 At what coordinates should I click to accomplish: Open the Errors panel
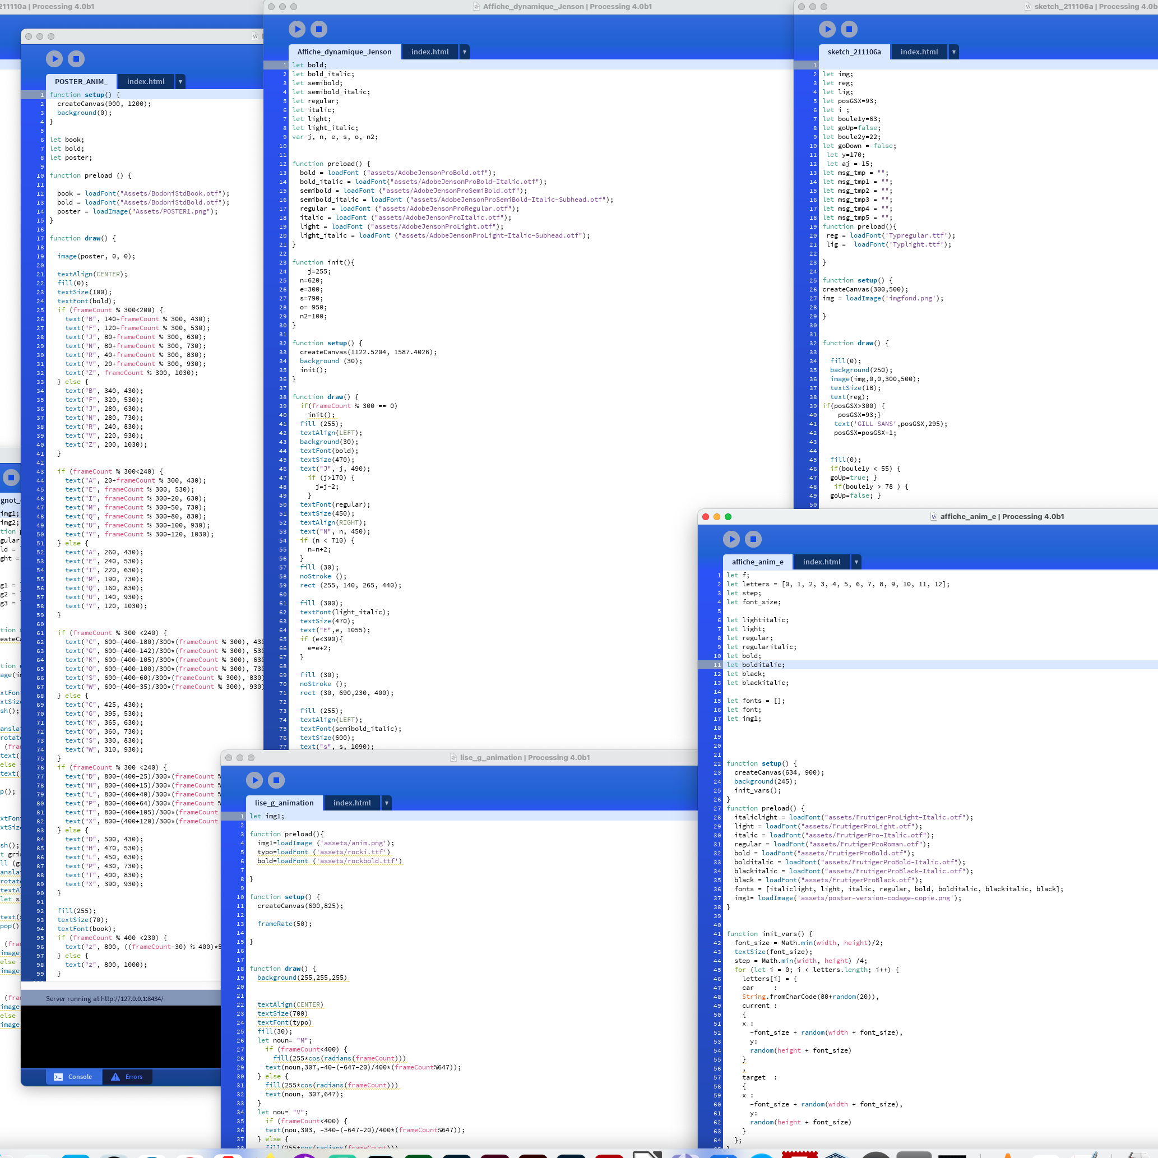click(x=127, y=1077)
